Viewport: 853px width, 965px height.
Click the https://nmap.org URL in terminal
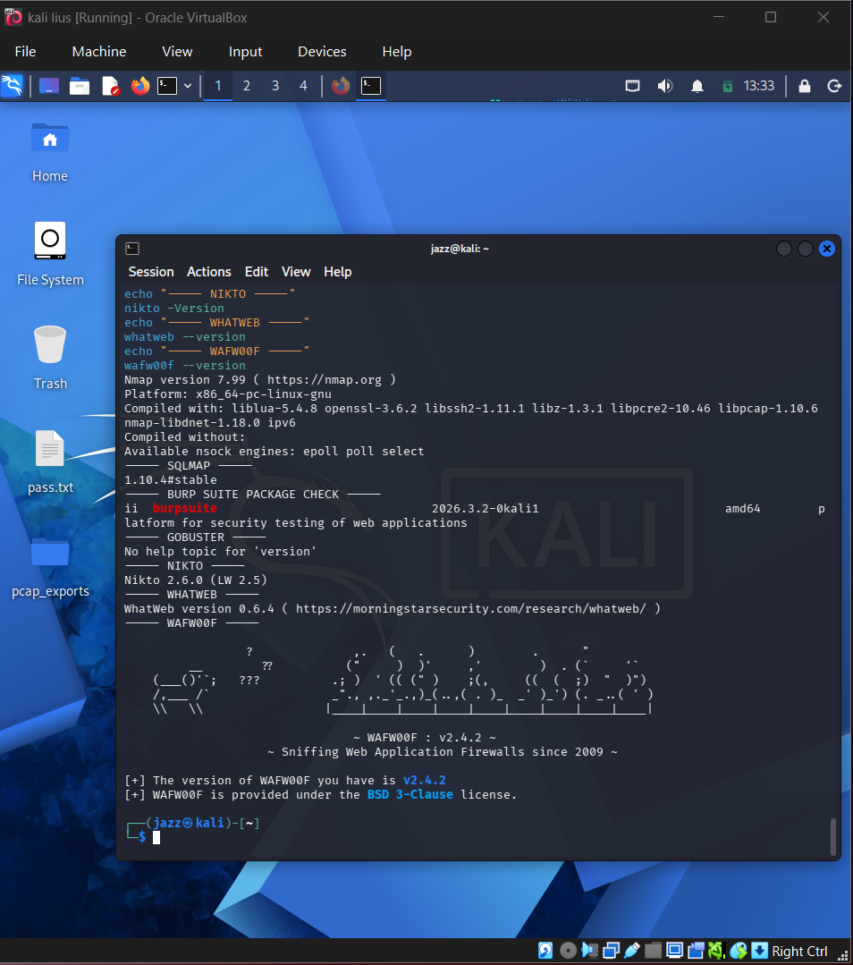pos(325,380)
